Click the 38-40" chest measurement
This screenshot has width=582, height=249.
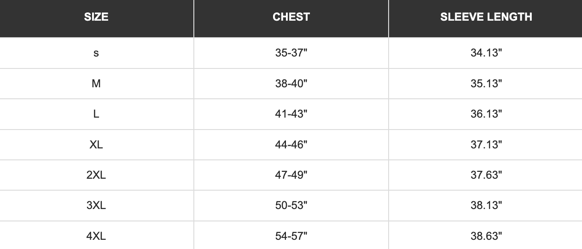point(291,84)
